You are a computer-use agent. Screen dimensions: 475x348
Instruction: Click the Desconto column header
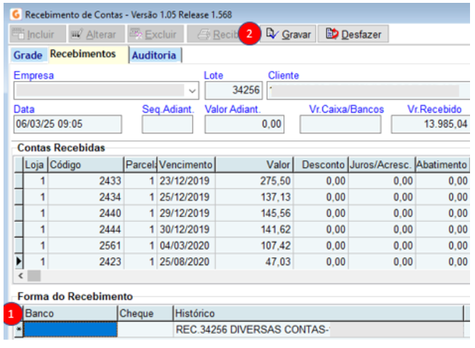(321, 164)
